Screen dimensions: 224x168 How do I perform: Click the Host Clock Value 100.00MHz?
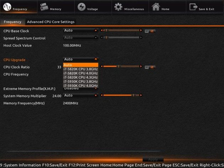[72, 45]
